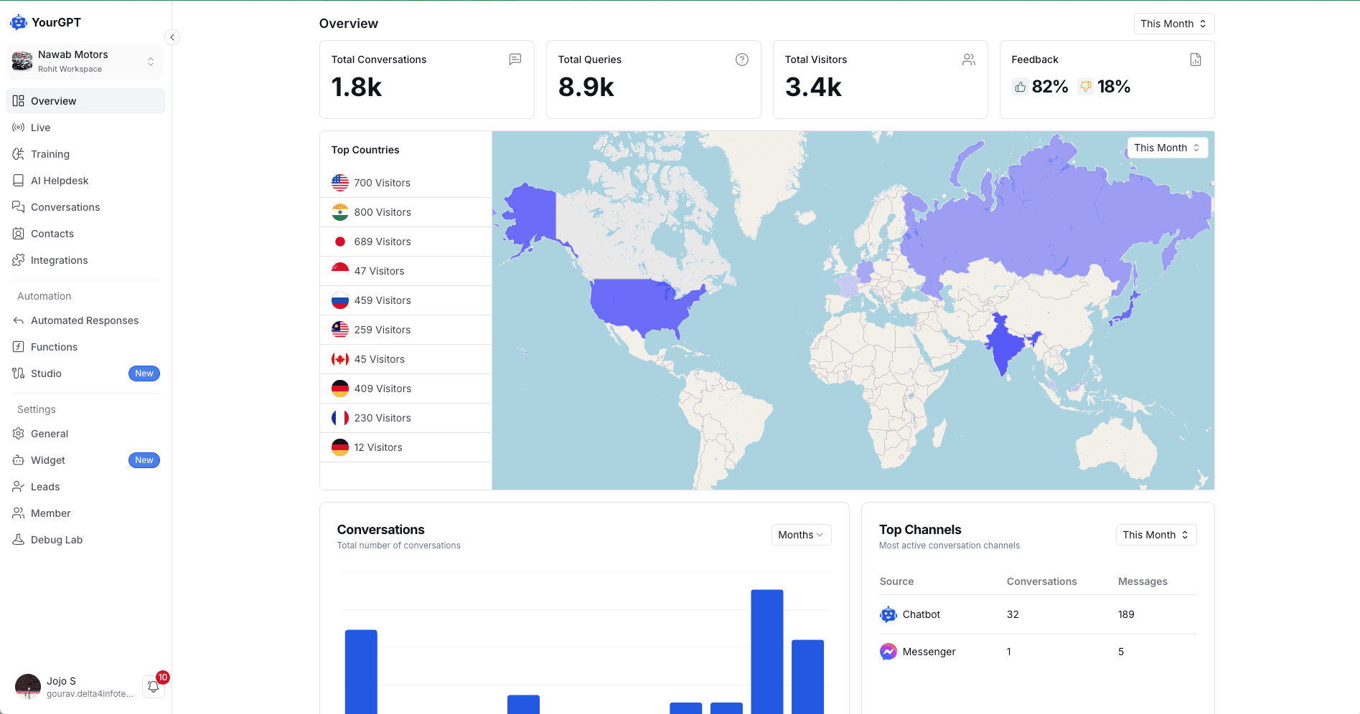This screenshot has height=714, width=1360.
Task: Open the Overview This Month dropdown
Action: [1174, 24]
